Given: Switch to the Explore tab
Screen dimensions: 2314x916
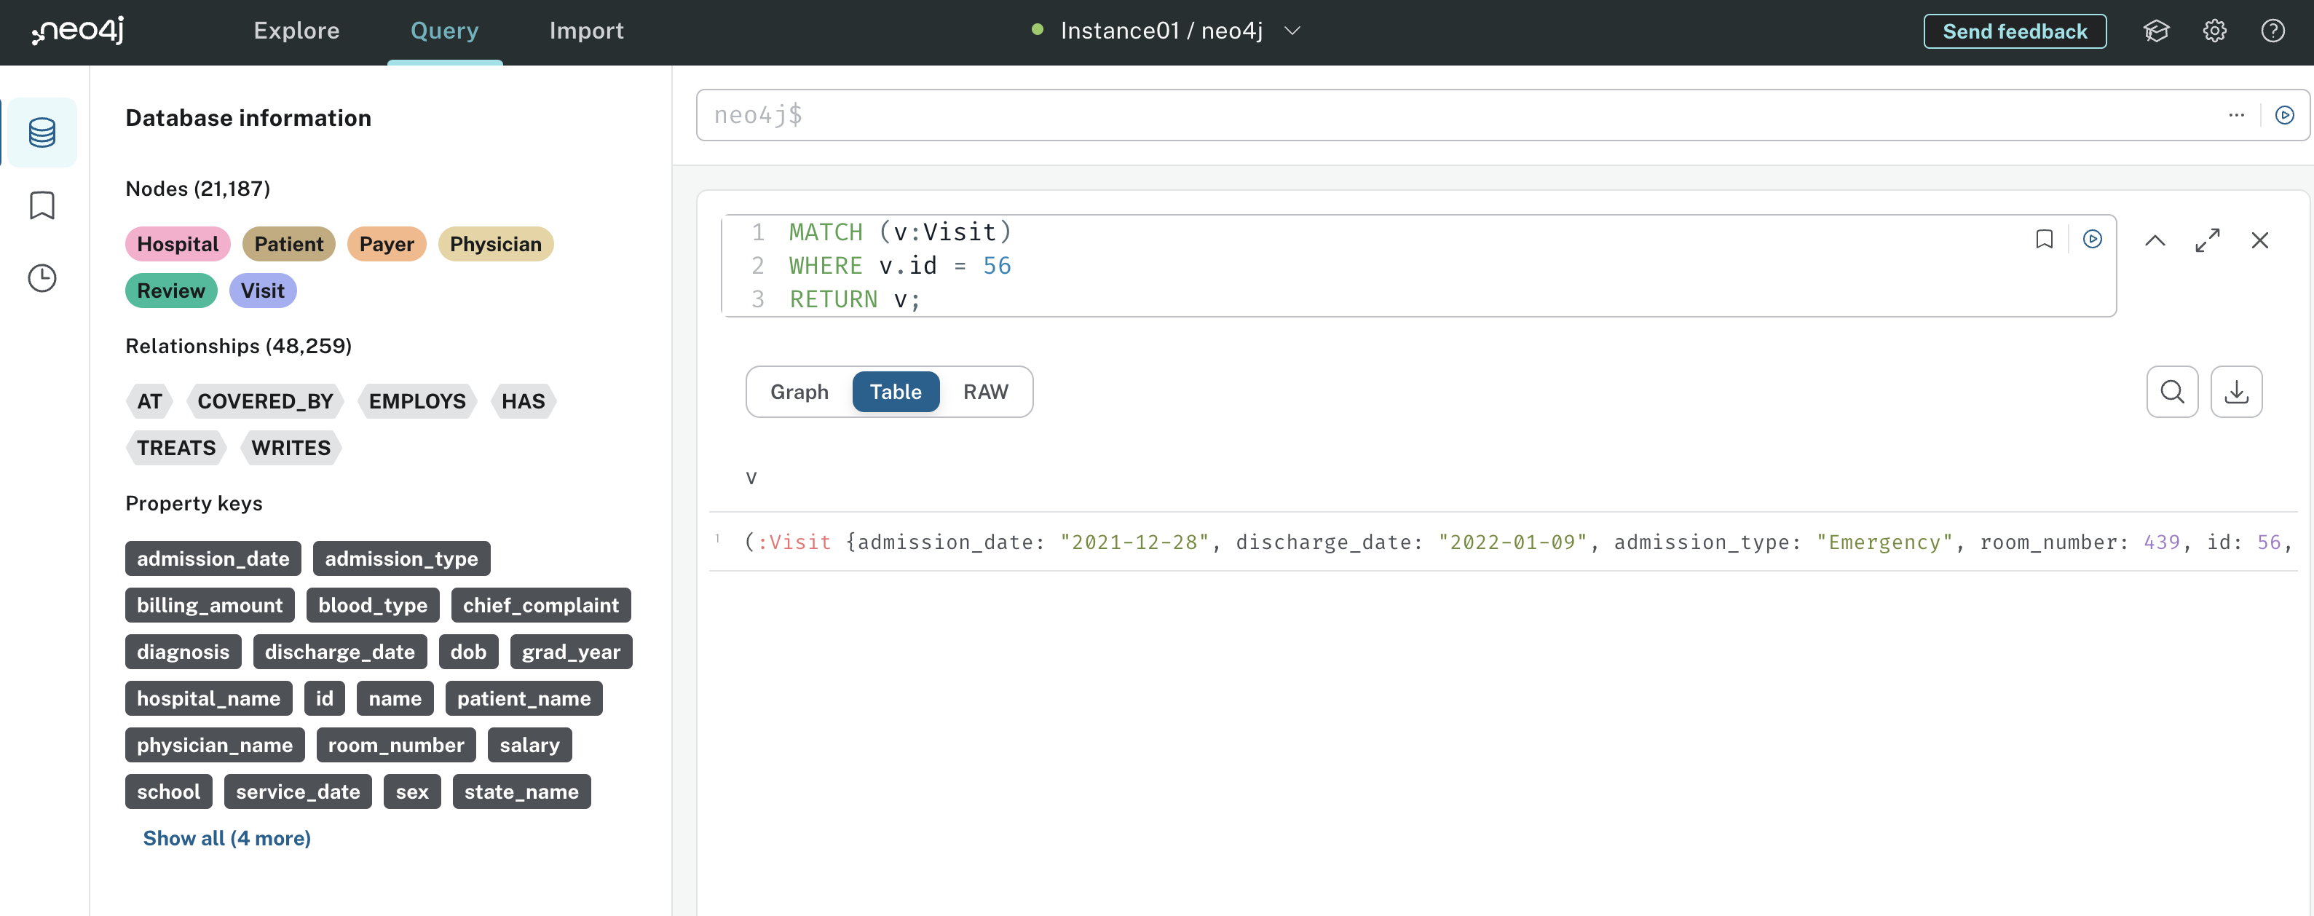Looking at the screenshot, I should click(296, 31).
